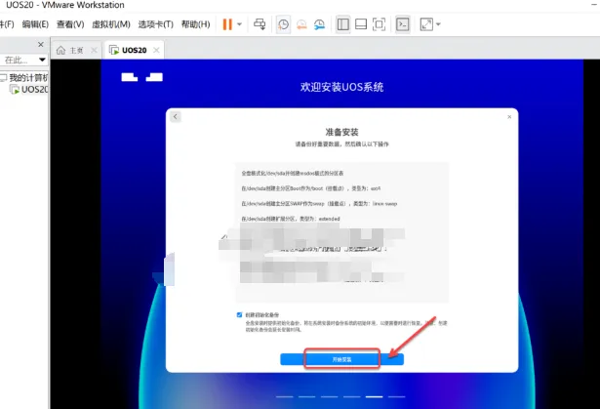Switch to the 主页 home tab
The width and height of the screenshot is (600, 409).
pyautogui.click(x=76, y=50)
